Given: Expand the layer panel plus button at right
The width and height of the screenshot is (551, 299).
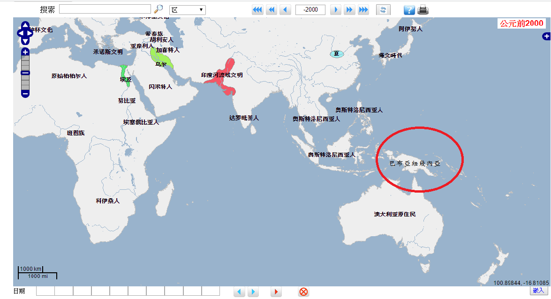Looking at the screenshot, I should click(547, 37).
